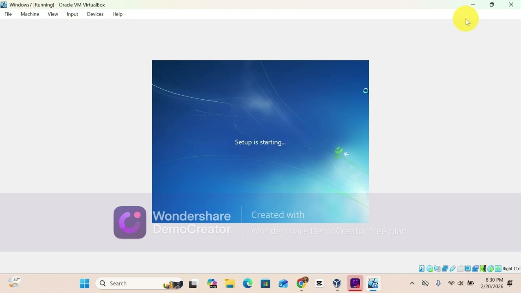Open the File menu
The width and height of the screenshot is (521, 293).
pos(8,14)
